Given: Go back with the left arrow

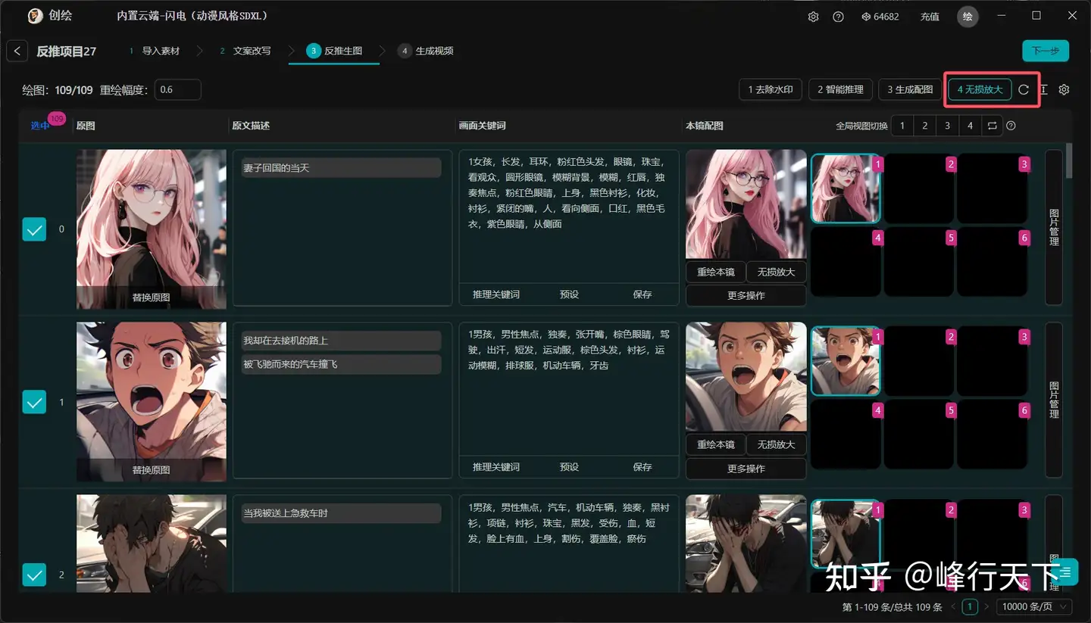Looking at the screenshot, I should 17,51.
